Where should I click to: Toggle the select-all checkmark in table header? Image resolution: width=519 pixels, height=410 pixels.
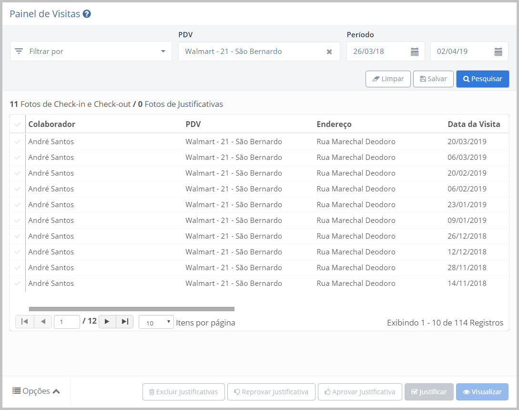click(18, 124)
